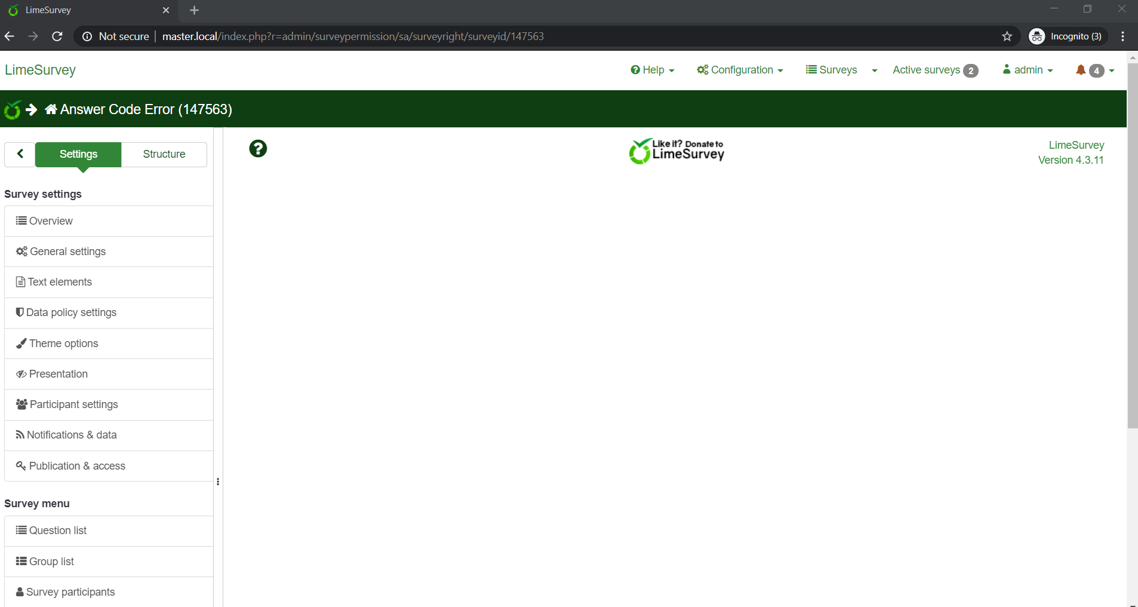This screenshot has width=1138, height=607.
Task: Click the notification count badge 4
Action: pyautogui.click(x=1096, y=70)
